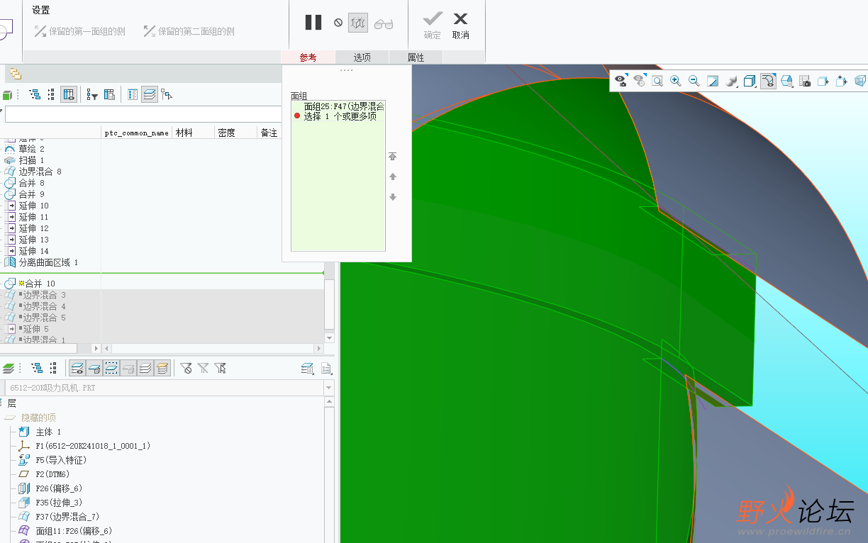Click model tree vertical scrollbar down arrow
The image size is (868, 543).
point(329,338)
